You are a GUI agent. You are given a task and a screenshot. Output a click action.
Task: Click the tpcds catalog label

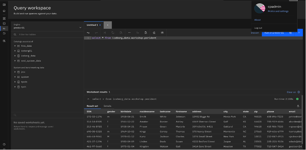click(24, 82)
